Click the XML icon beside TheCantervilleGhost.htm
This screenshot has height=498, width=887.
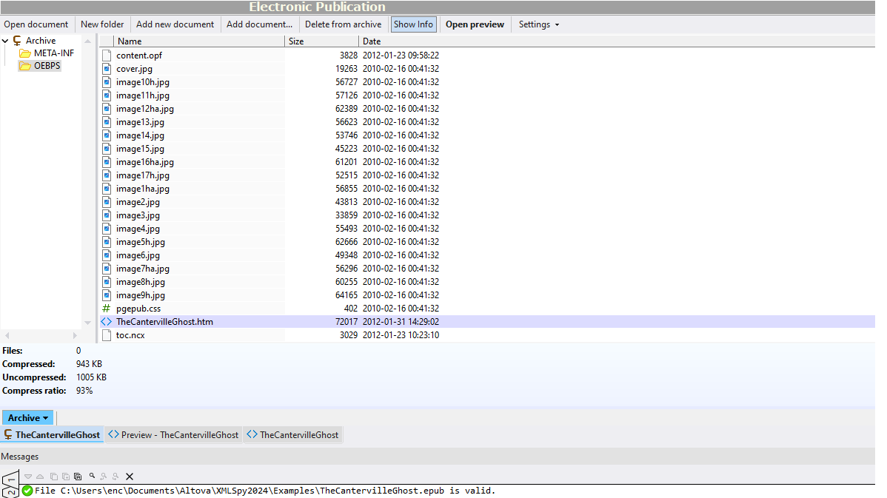106,321
